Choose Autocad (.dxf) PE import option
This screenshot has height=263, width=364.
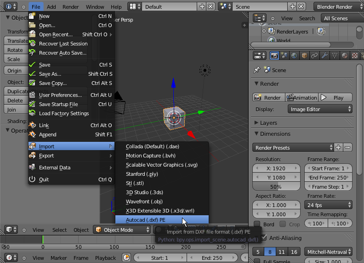pyautogui.click(x=162, y=220)
